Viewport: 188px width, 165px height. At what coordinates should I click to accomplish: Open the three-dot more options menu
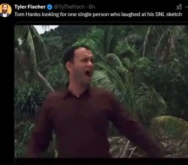[x=187, y=7]
